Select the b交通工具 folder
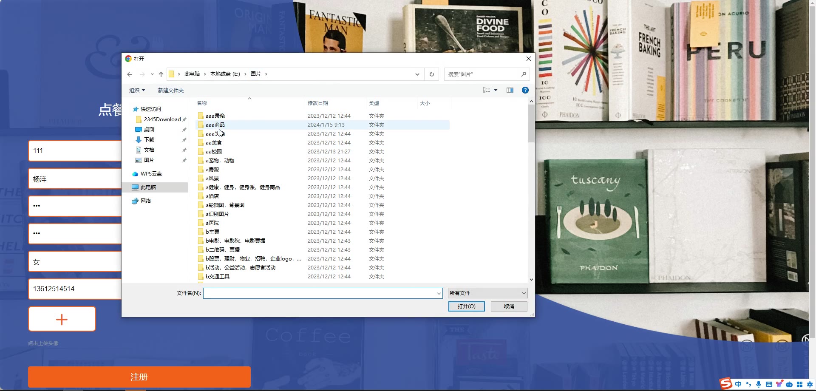Screen dimensions: 816x391 [322, 277]
